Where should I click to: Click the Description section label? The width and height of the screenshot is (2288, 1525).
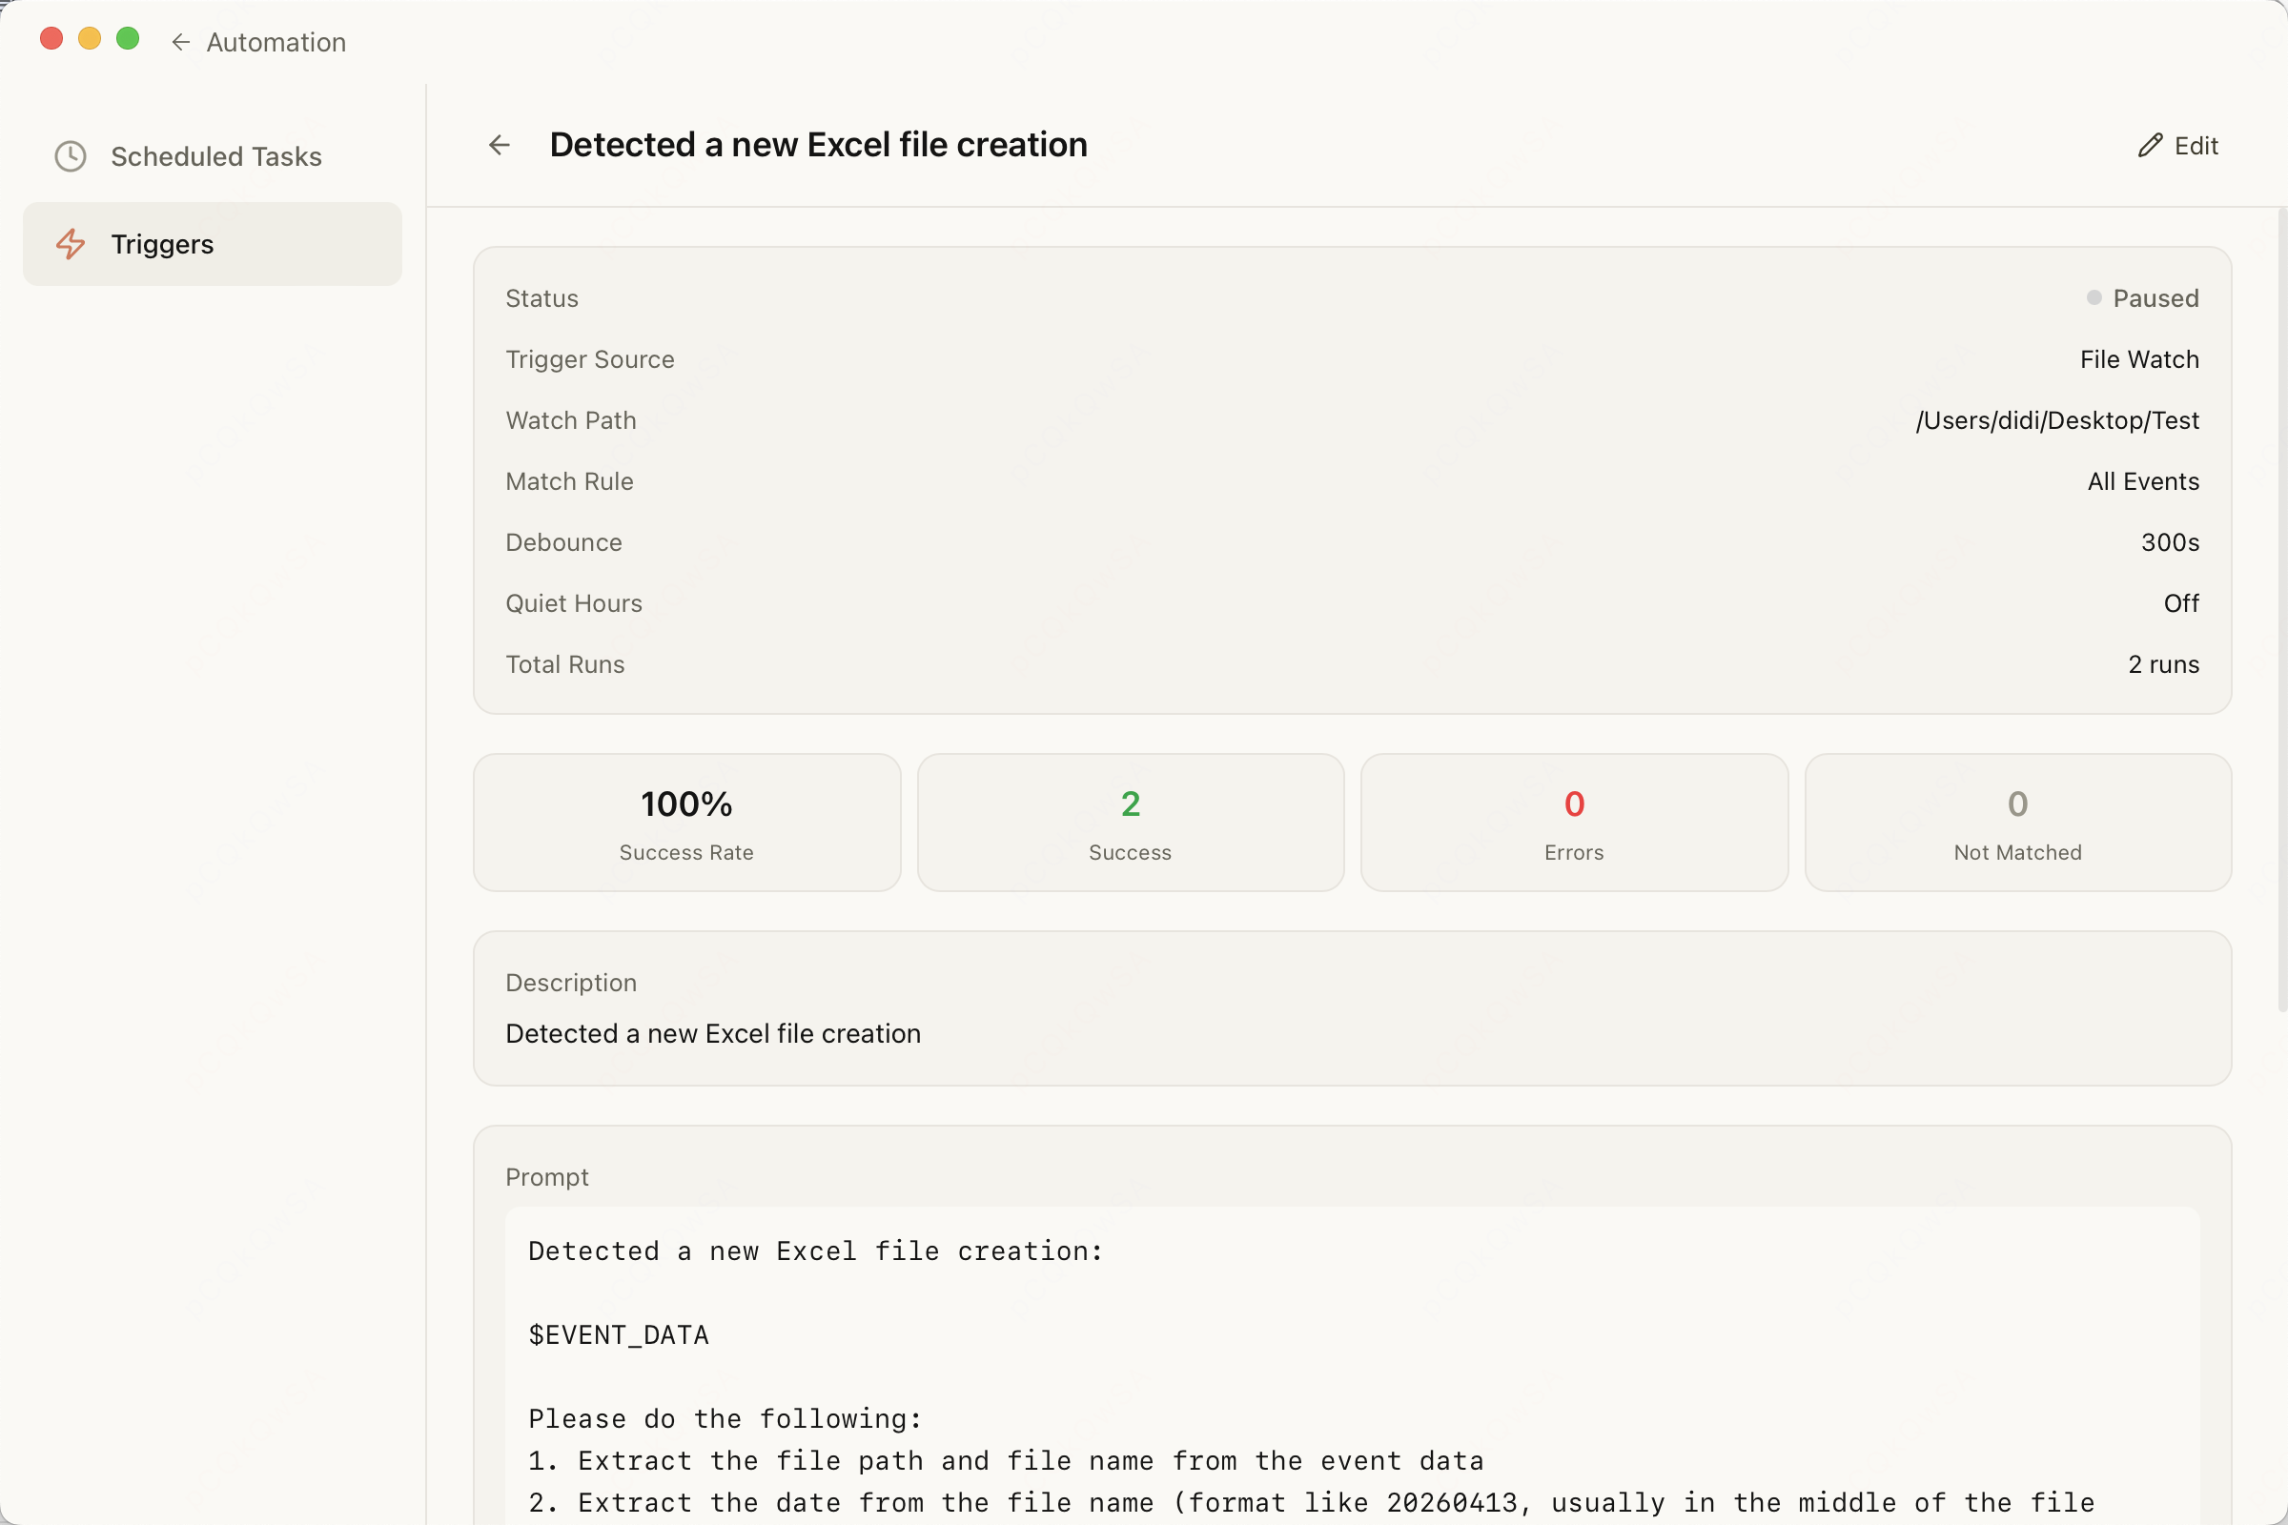[x=571, y=983]
